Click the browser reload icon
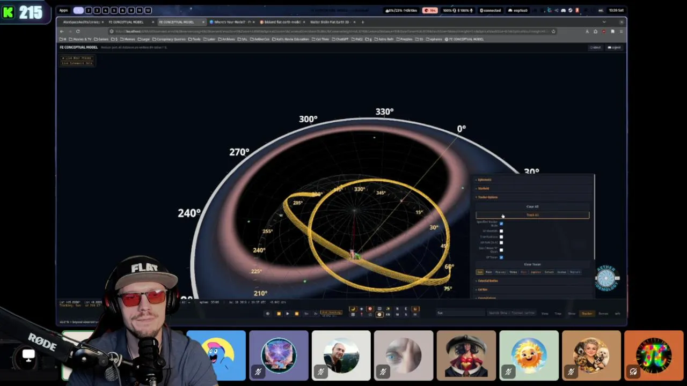Image resolution: width=687 pixels, height=386 pixels. tap(78, 31)
